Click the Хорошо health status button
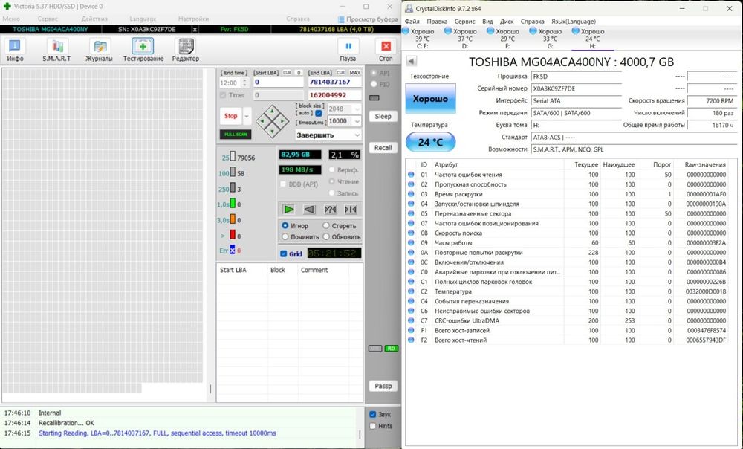 (x=430, y=99)
